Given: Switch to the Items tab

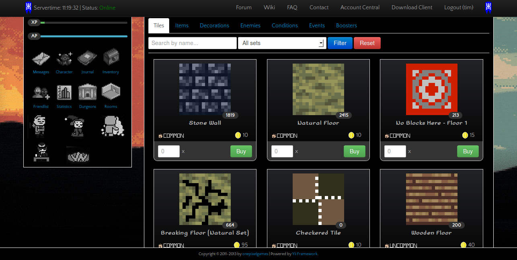Looking at the screenshot, I should (x=182, y=25).
